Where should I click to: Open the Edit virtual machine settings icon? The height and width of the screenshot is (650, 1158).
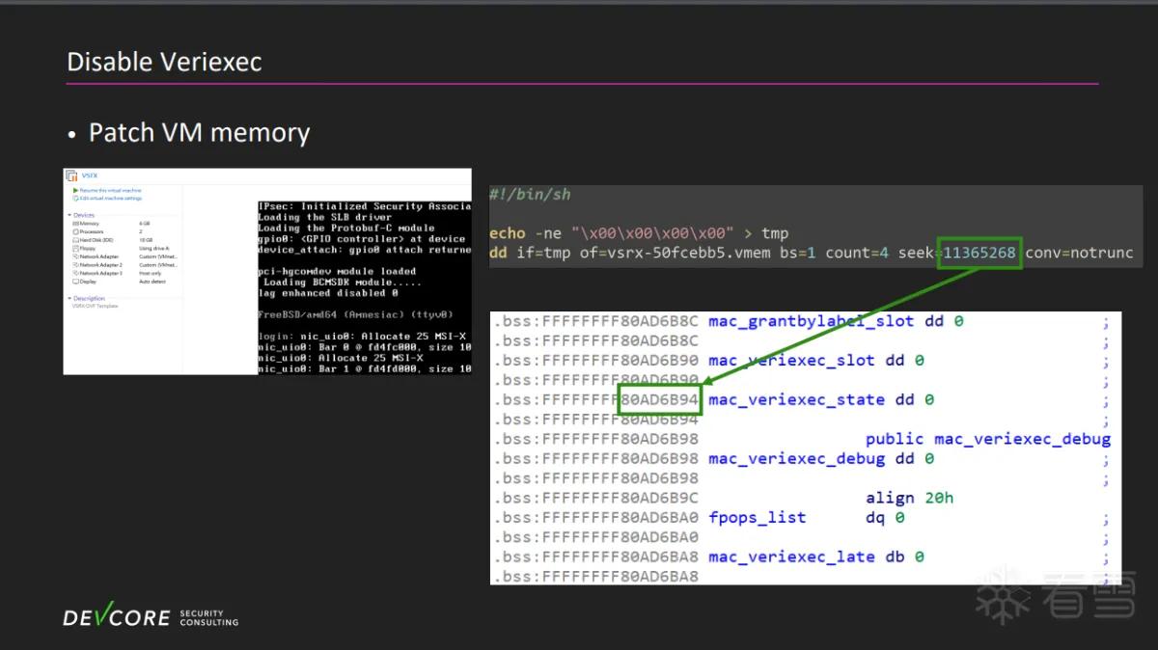75,198
